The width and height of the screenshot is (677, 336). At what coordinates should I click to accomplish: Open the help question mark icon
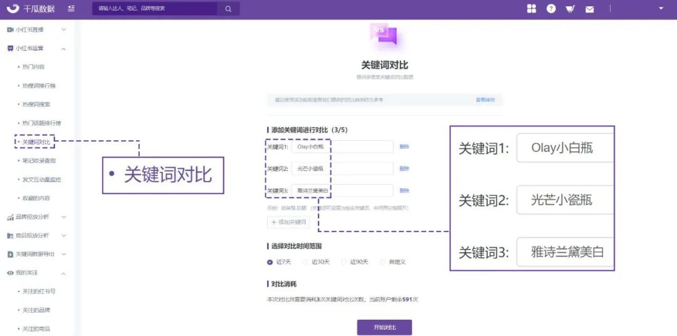tap(551, 9)
